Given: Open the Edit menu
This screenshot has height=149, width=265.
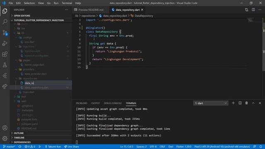Looking at the screenshot, I should coord(18,3).
